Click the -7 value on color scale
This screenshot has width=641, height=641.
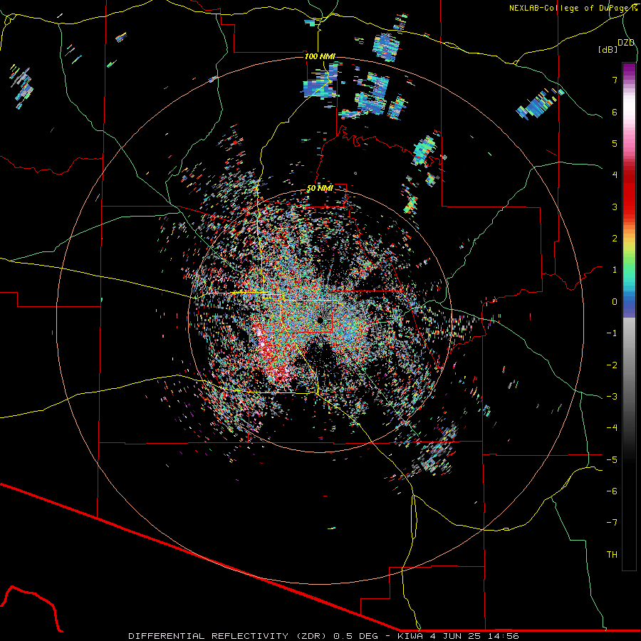(612, 523)
